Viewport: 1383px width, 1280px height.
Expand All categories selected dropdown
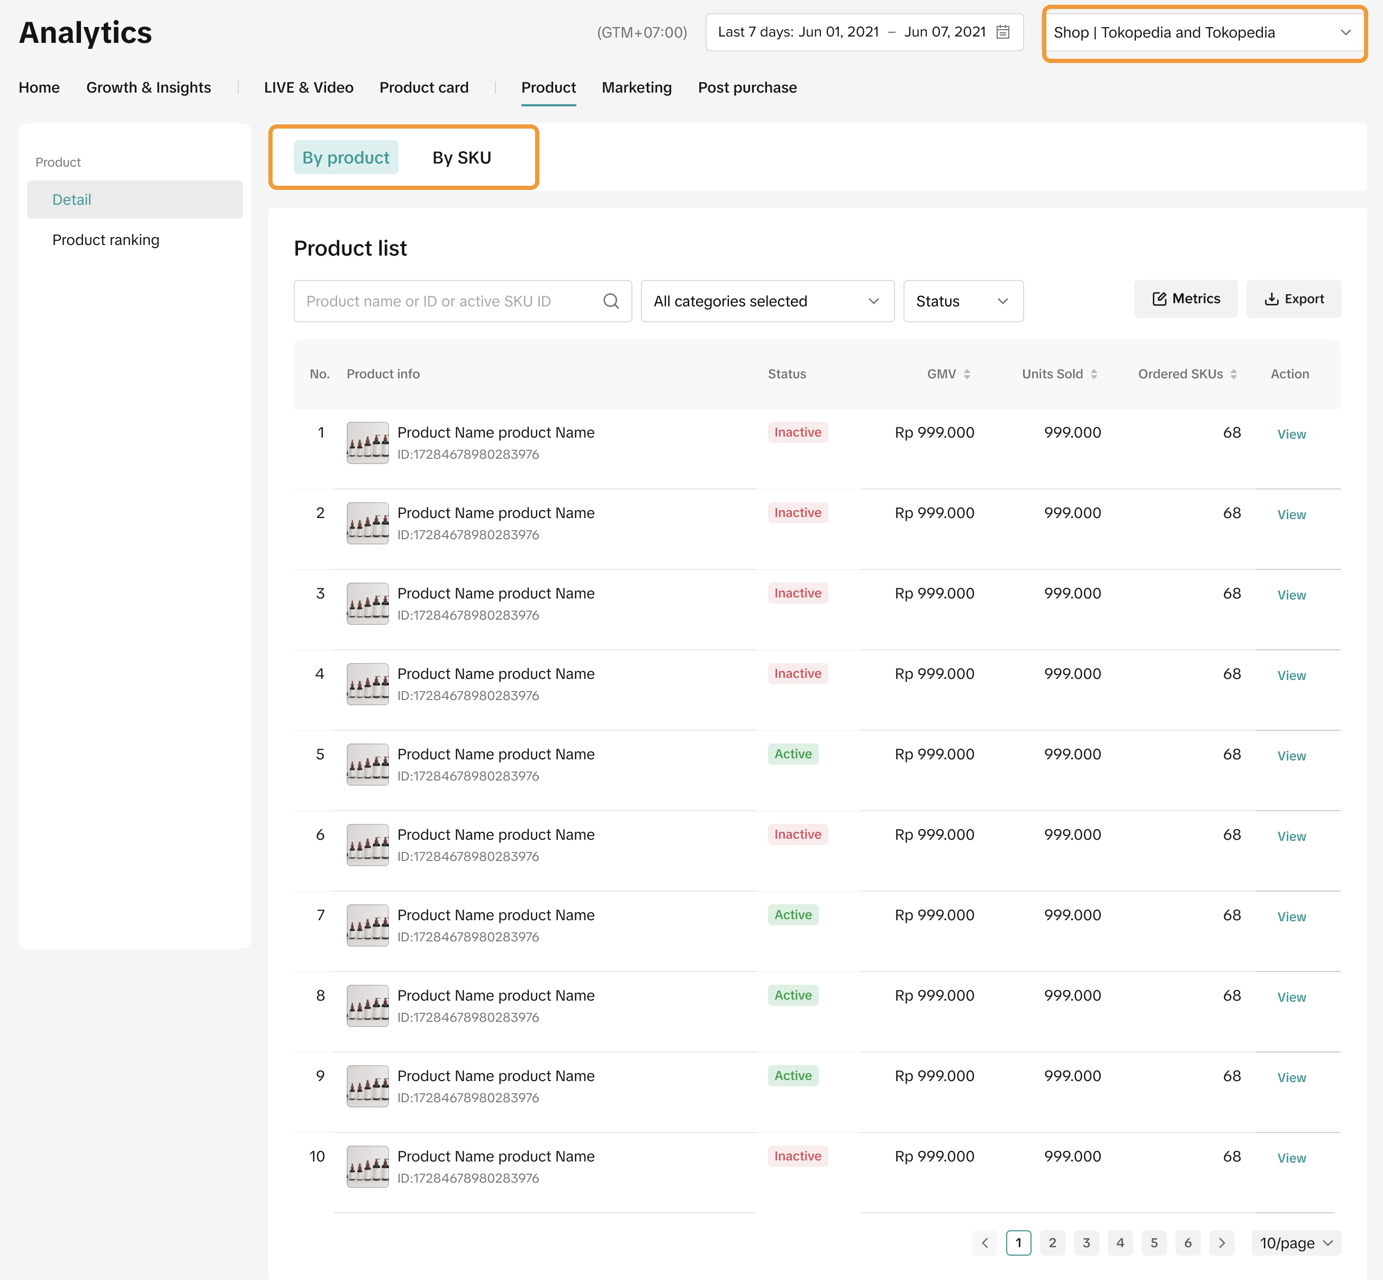click(x=767, y=301)
